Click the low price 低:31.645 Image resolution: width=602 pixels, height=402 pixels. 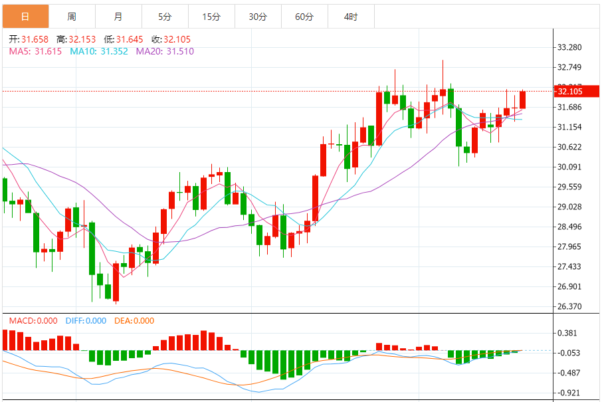pyautogui.click(x=123, y=40)
